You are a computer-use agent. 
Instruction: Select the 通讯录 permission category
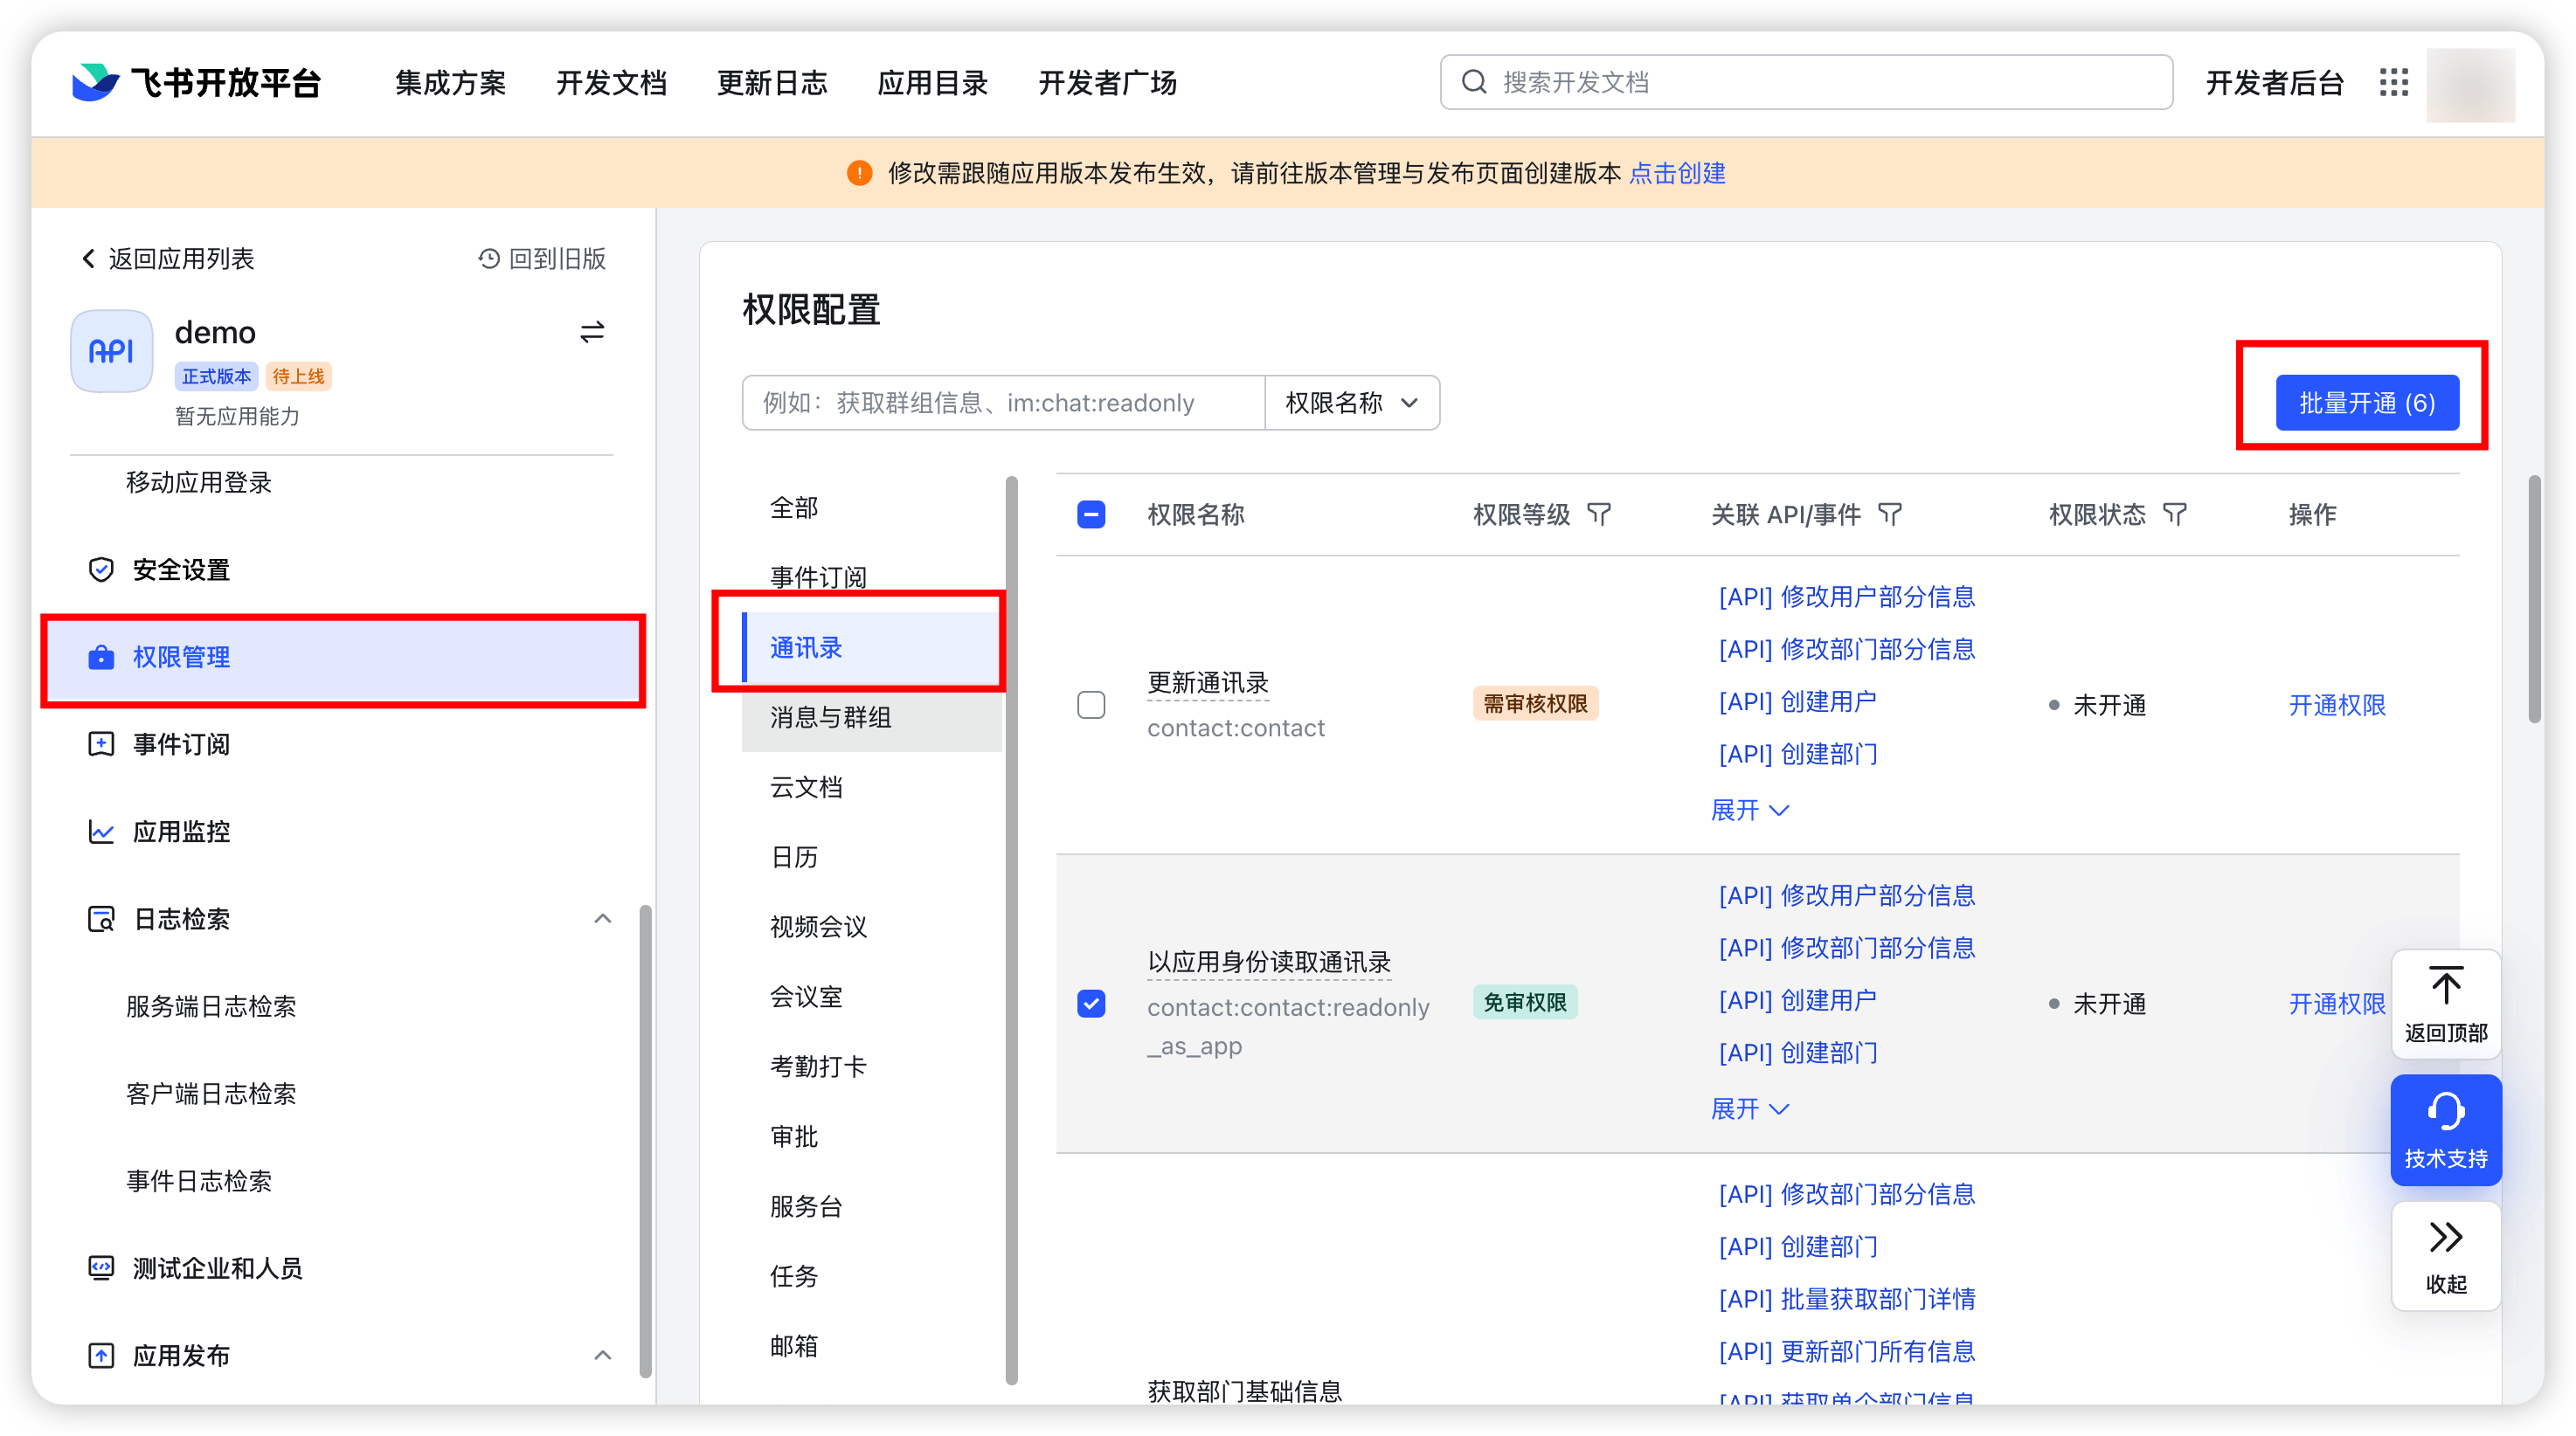(872, 647)
